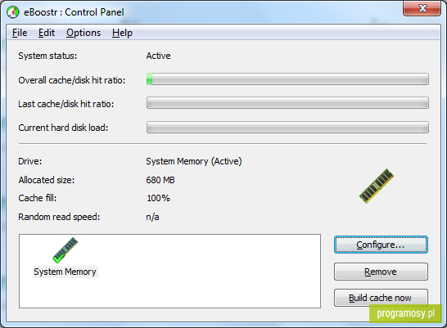Click the Remove button

click(x=381, y=272)
